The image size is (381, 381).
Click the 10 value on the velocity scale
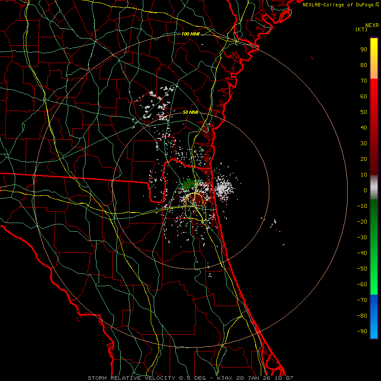[364, 175]
